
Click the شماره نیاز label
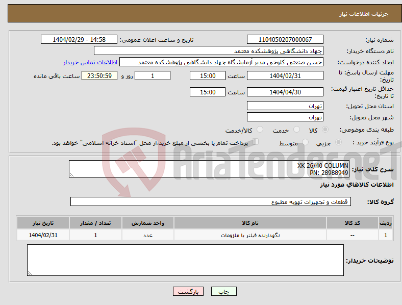(380, 40)
